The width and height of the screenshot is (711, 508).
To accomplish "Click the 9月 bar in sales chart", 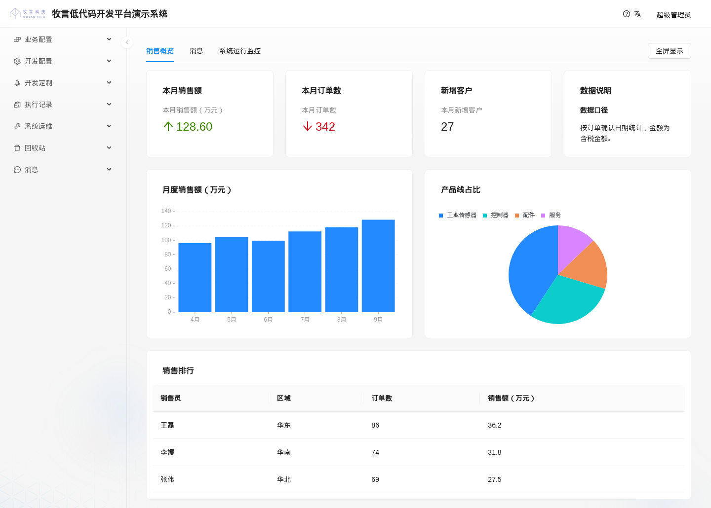I will (378, 266).
